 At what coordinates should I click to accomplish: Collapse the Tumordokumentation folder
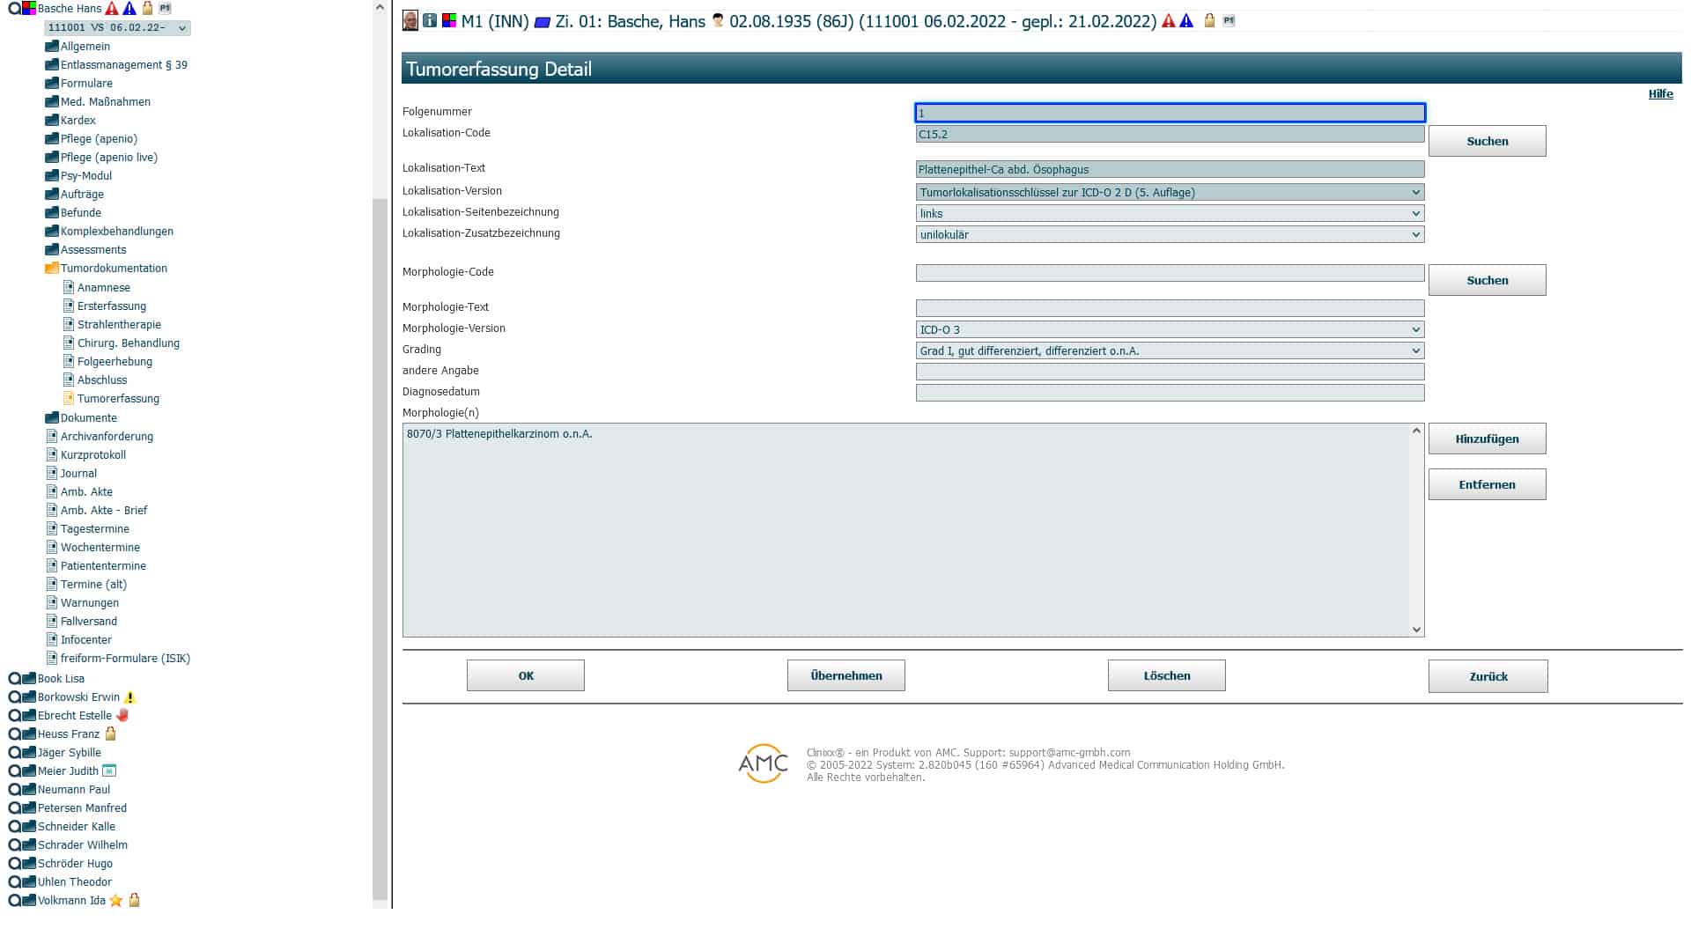[x=51, y=268]
